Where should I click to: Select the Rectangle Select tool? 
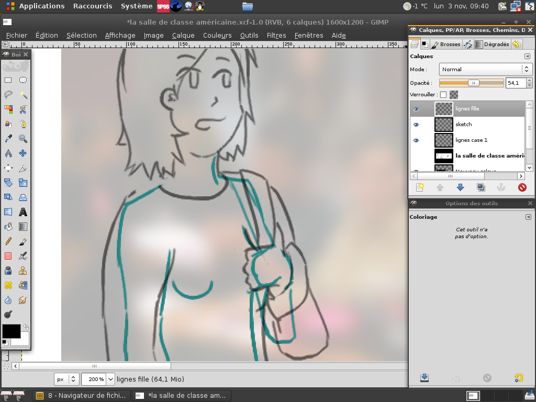[x=8, y=80]
